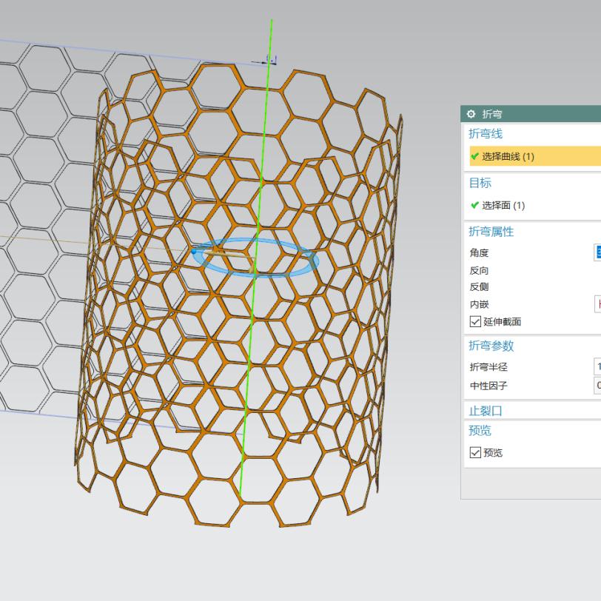The height and width of the screenshot is (601, 601).
Task: Click the 折弯半径 label
Action: pyautogui.click(x=488, y=367)
